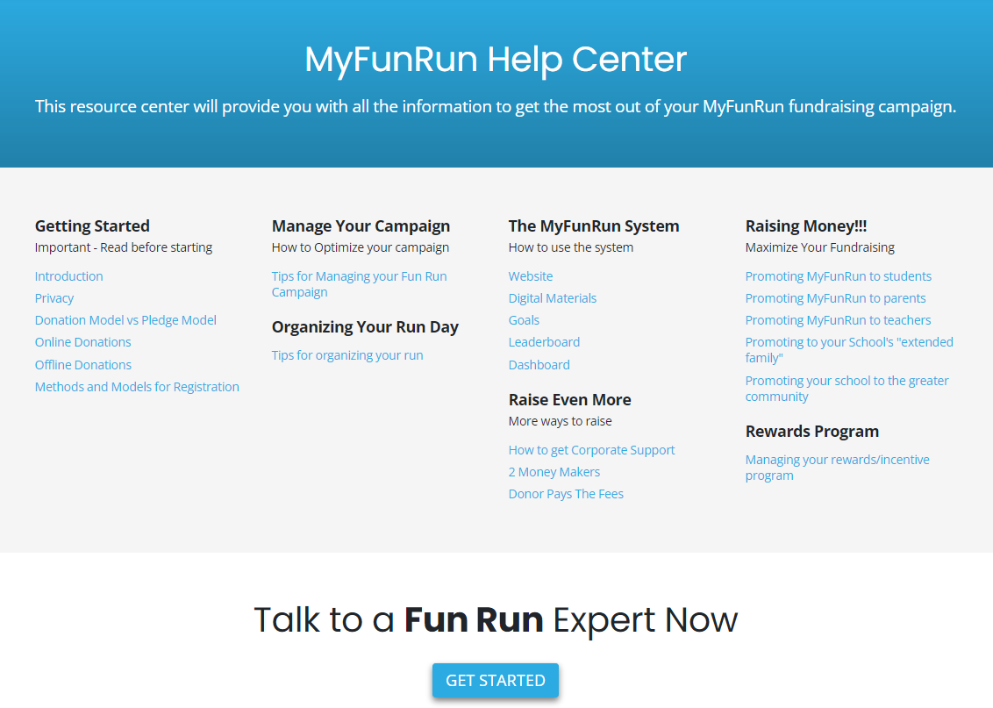Open the Dashboard article
This screenshot has width=993, height=708.
539,365
